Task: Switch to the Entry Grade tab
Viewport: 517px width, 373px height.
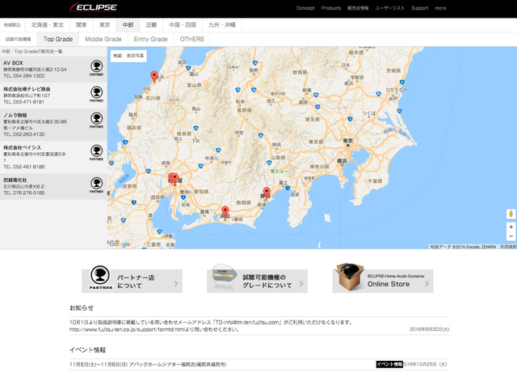Action: pos(151,40)
